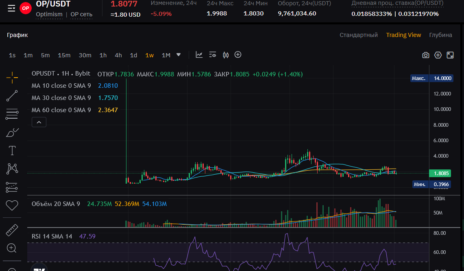Open the measure ruler tool
This screenshot has width=464, height=271.
pyautogui.click(x=12, y=230)
